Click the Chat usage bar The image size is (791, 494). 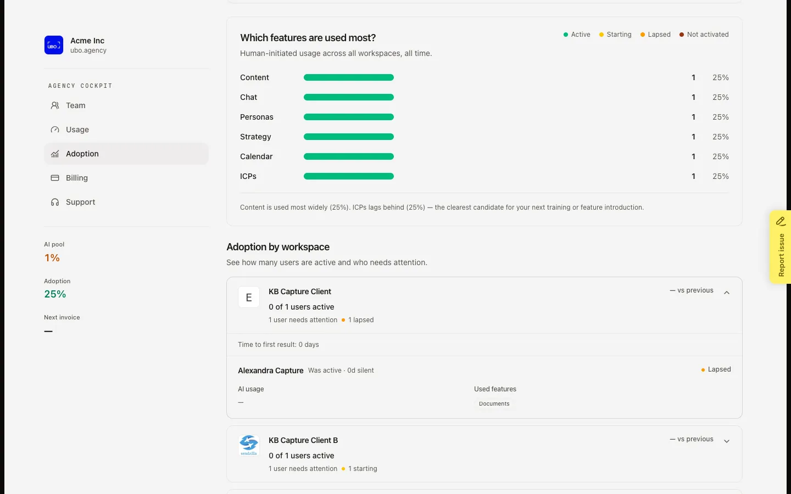(349, 97)
